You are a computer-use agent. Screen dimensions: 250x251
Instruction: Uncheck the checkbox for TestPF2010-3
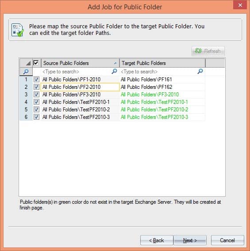36,117
